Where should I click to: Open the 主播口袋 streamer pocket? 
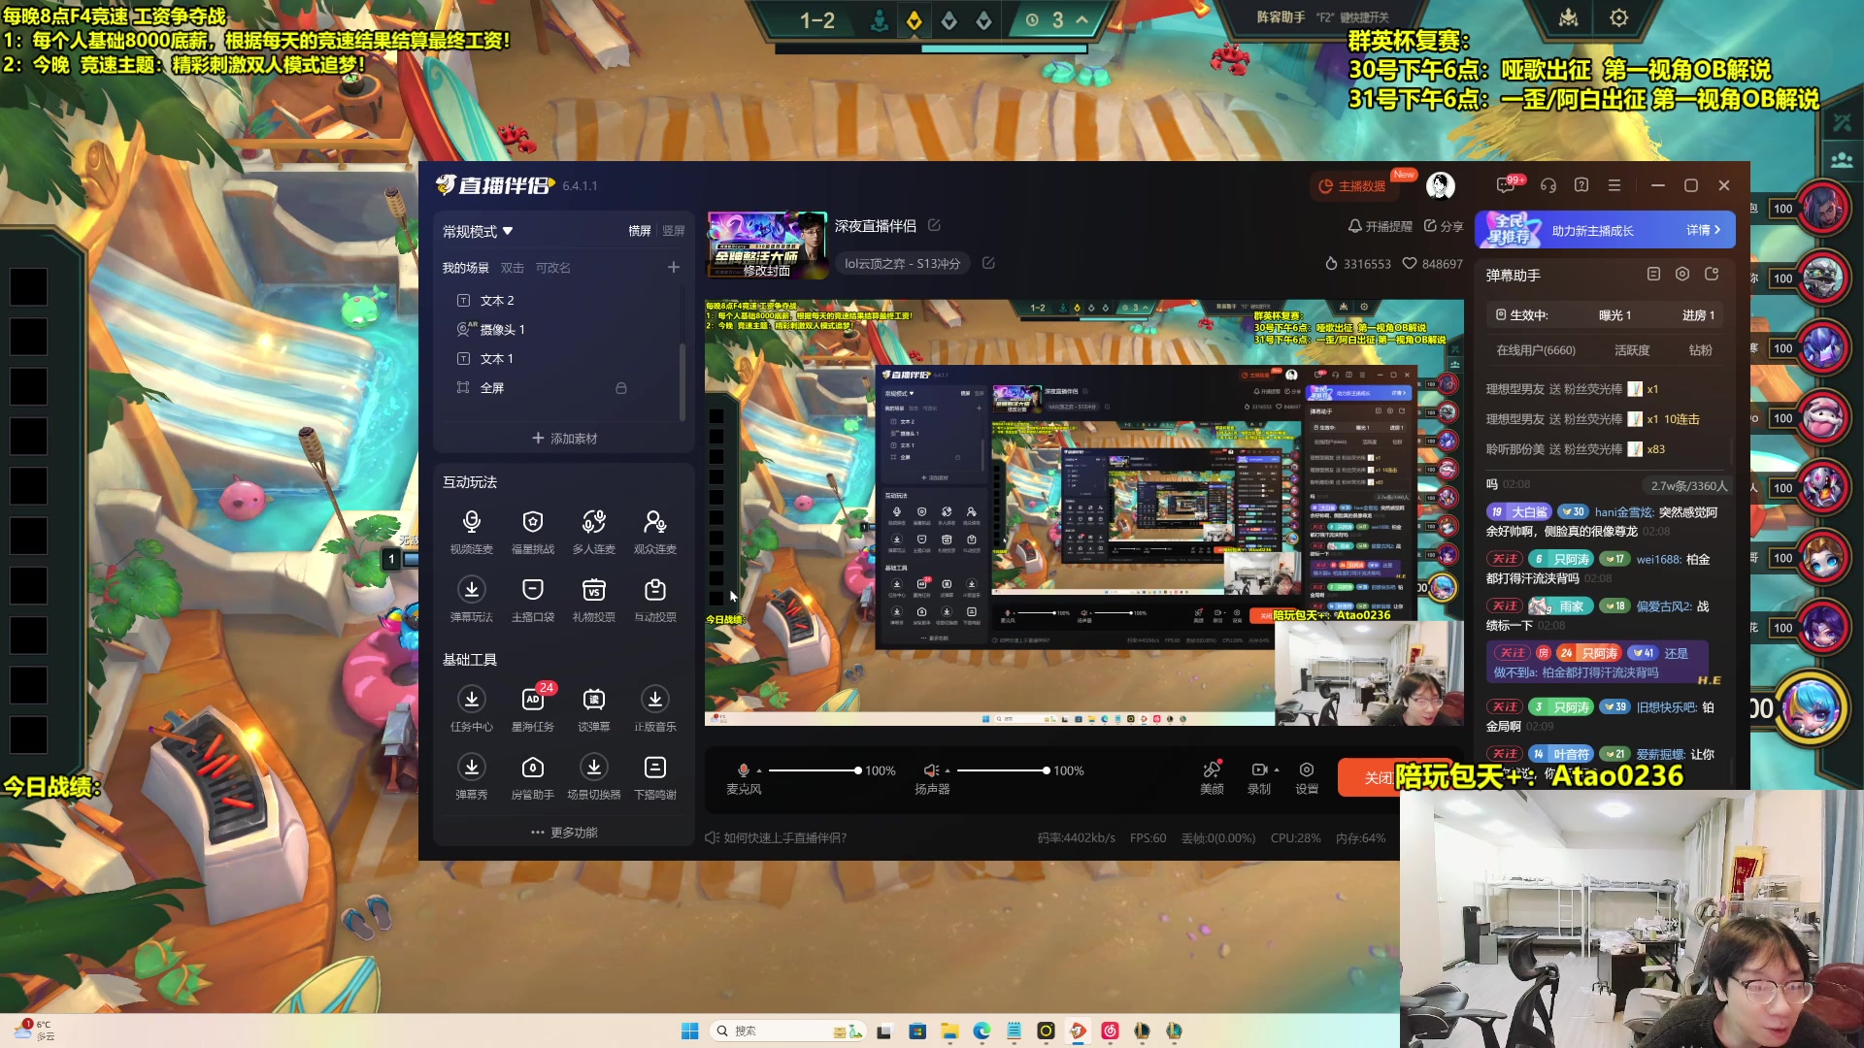(532, 600)
